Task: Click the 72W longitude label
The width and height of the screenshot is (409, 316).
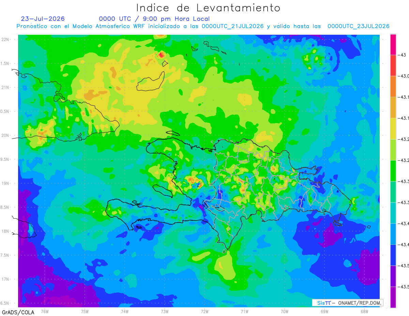Action: point(204,311)
